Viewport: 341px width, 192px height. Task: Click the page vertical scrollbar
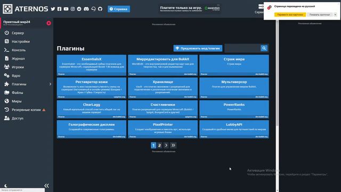[x=277, y=73]
